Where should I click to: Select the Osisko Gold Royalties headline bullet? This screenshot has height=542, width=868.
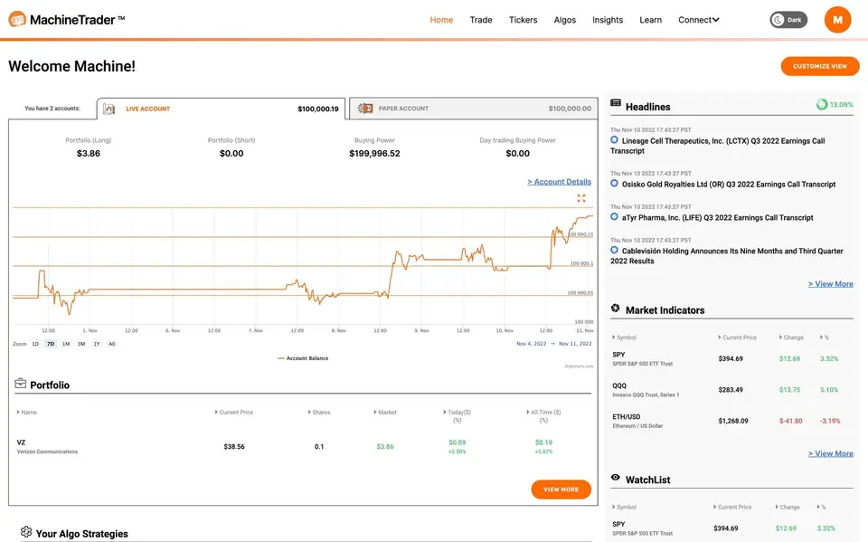tap(615, 184)
